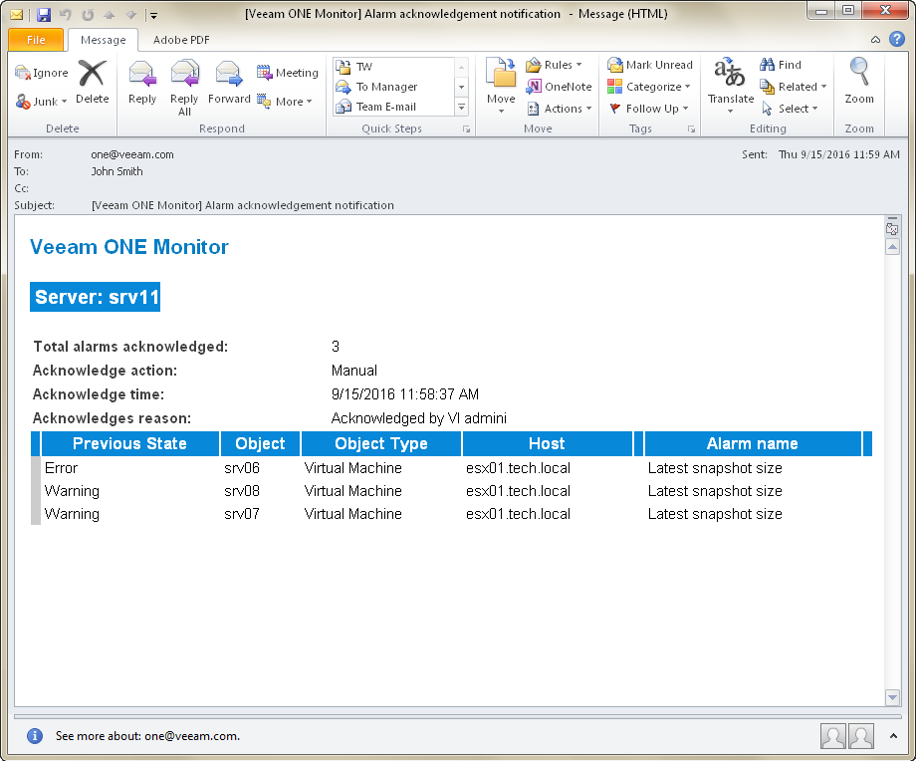Click the 'Acknowledged by VI admini' reason text
Viewport: 916px width, 761px height.
click(419, 418)
